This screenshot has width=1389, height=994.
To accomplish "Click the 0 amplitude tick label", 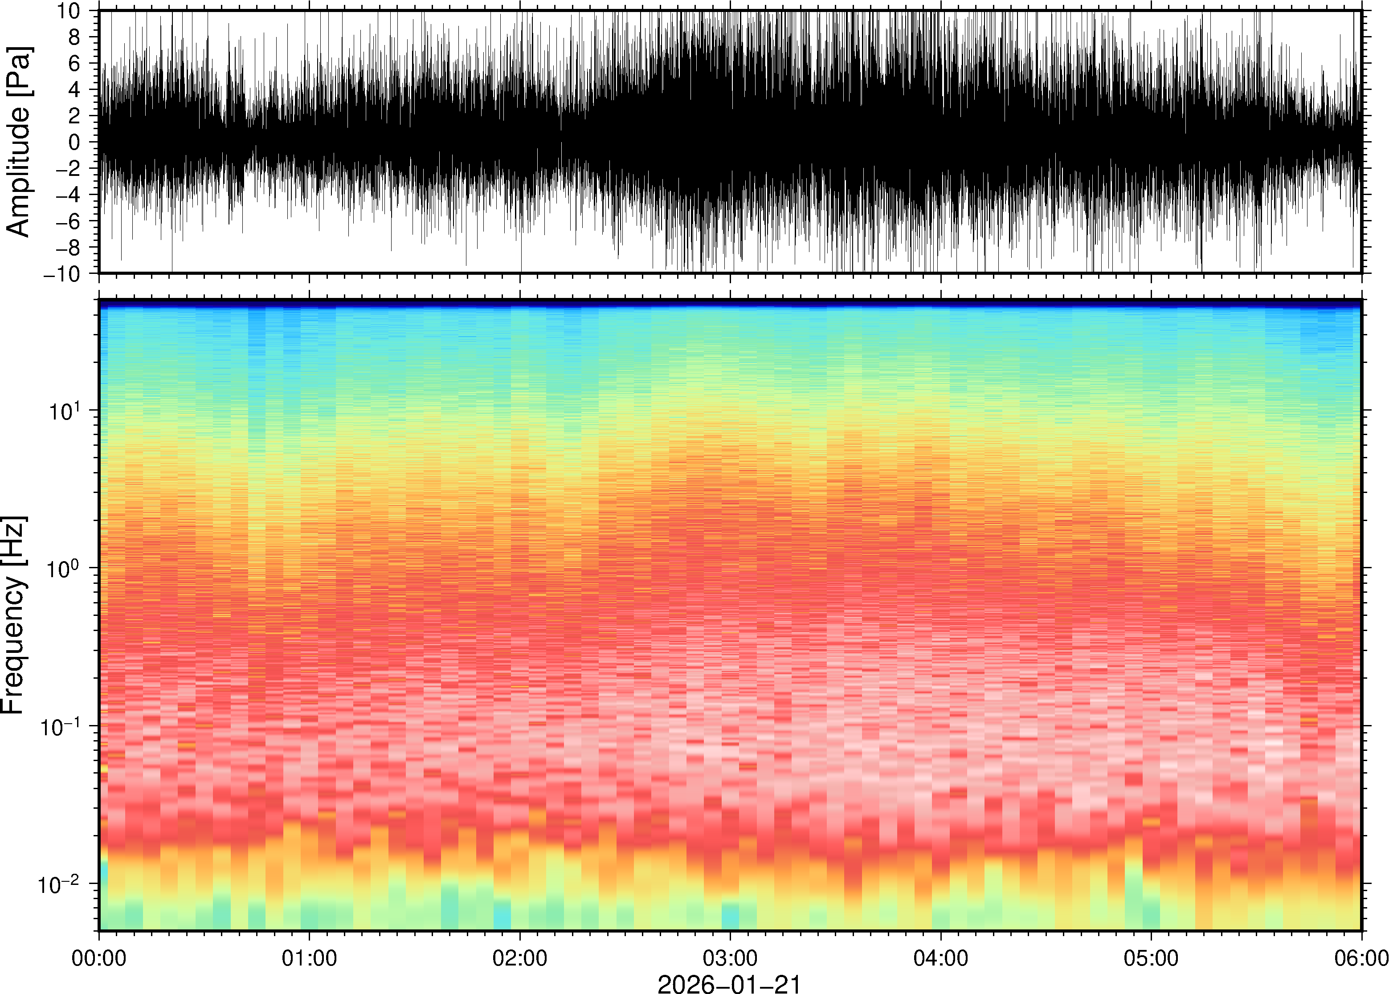I will coord(74,142).
